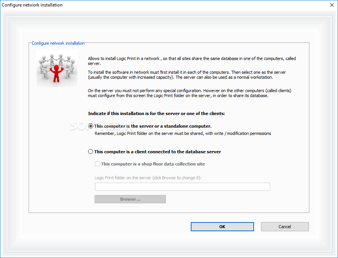
Task: Click the Logic Print folder path input field
Action: click(x=182, y=187)
